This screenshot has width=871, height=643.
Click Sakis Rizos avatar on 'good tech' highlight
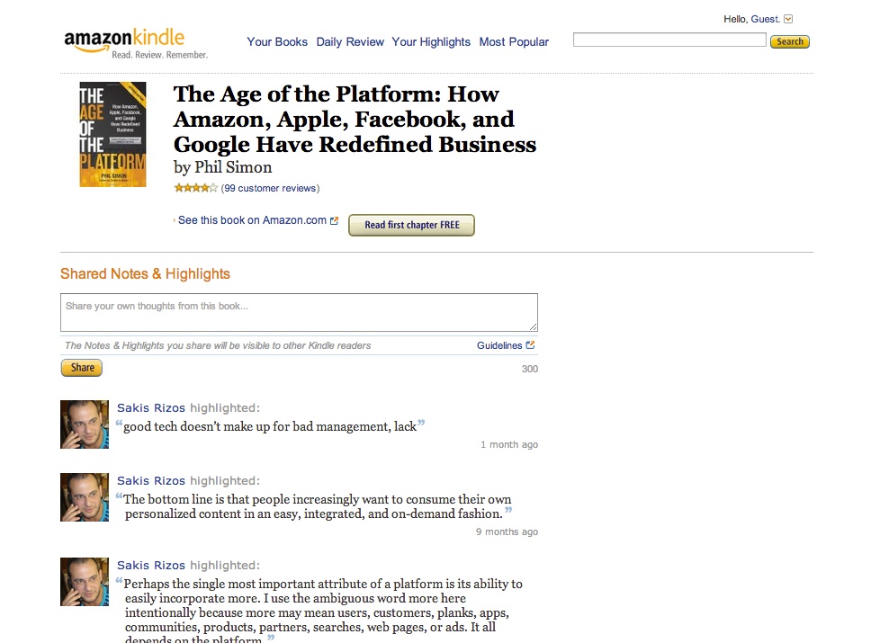(85, 424)
